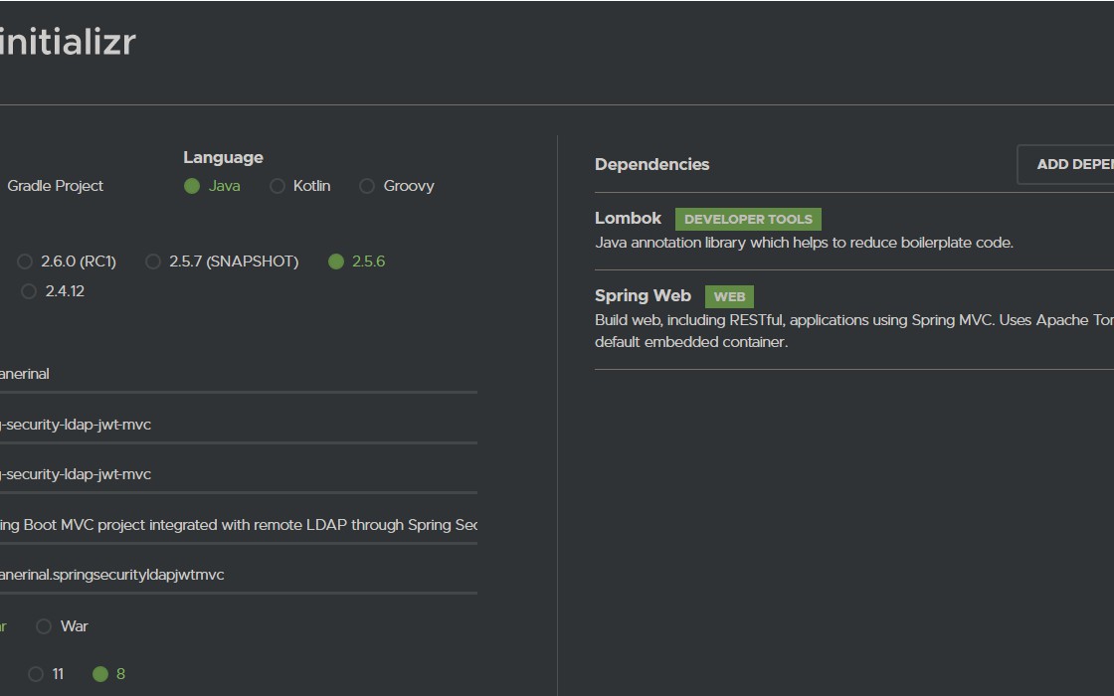This screenshot has height=696, width=1114.
Task: Edit the package name springsecurityldapjwtmvc field
Action: click(239, 575)
